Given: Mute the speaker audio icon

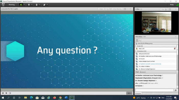Looking at the screenshot, I should coord(21,5).
